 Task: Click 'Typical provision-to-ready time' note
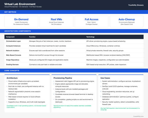point(72,106)
